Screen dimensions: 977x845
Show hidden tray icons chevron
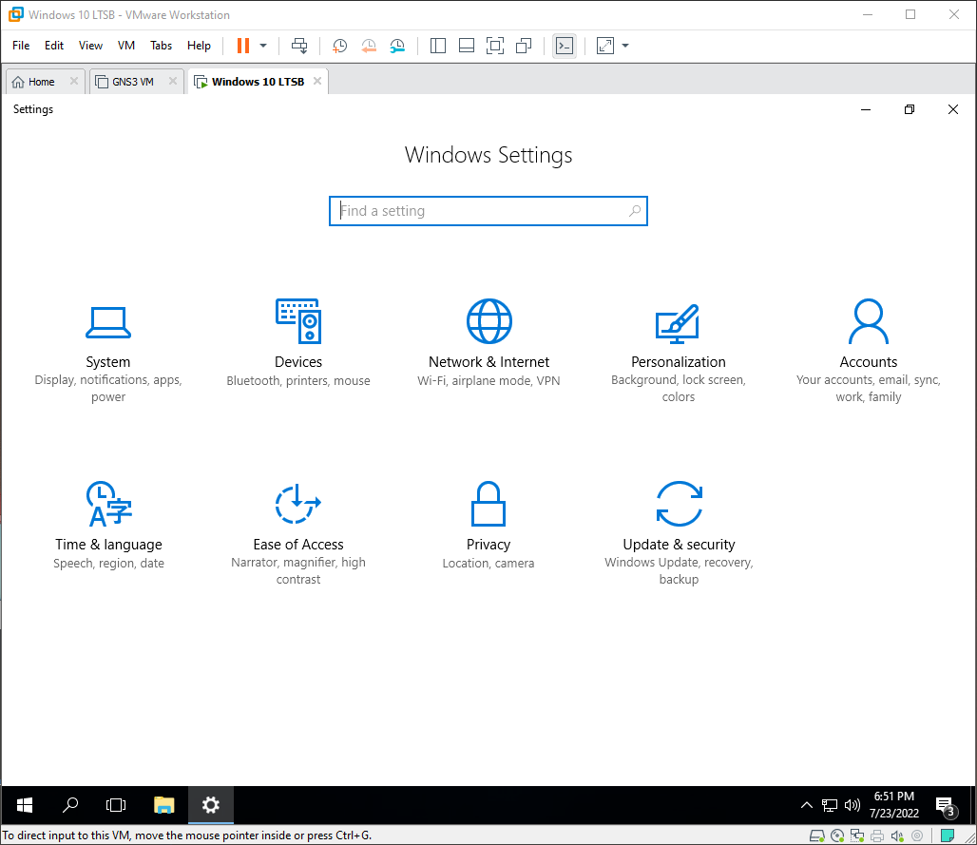pos(806,805)
